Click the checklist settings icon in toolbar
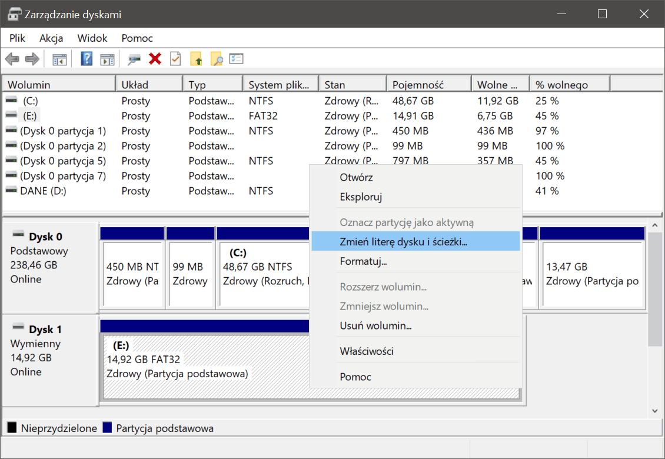Screen dimensions: 665x459 [237, 59]
